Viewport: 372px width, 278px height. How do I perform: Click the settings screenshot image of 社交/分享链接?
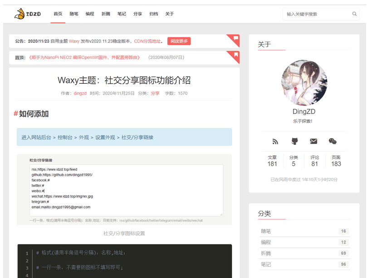pyautogui.click(x=124, y=189)
